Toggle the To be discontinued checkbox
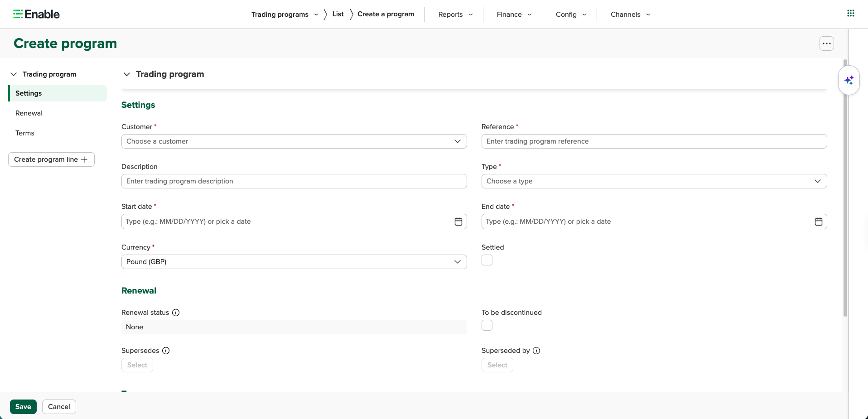The image size is (868, 419). [x=487, y=325]
